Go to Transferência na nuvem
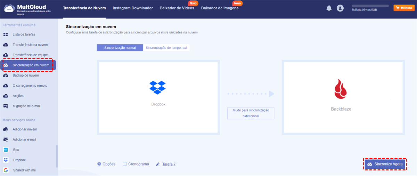The width and height of the screenshot is (417, 176). click(30, 45)
